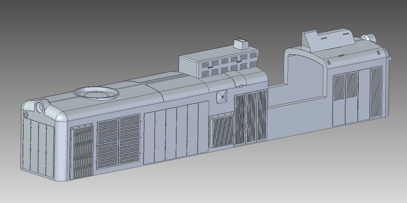Pick the narrow grille at the rear hood end
Image resolution: width=407 pixels, height=203 pixels.
[376, 92]
